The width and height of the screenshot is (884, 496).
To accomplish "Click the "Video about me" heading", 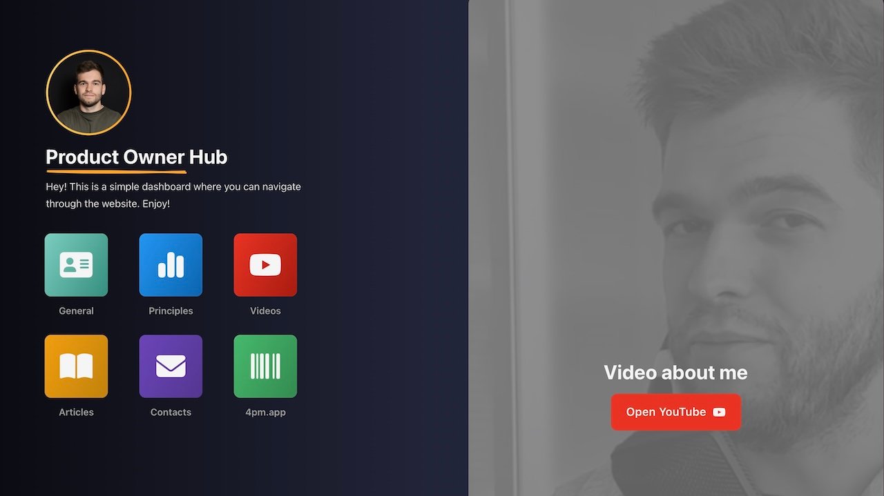I will [x=675, y=373].
